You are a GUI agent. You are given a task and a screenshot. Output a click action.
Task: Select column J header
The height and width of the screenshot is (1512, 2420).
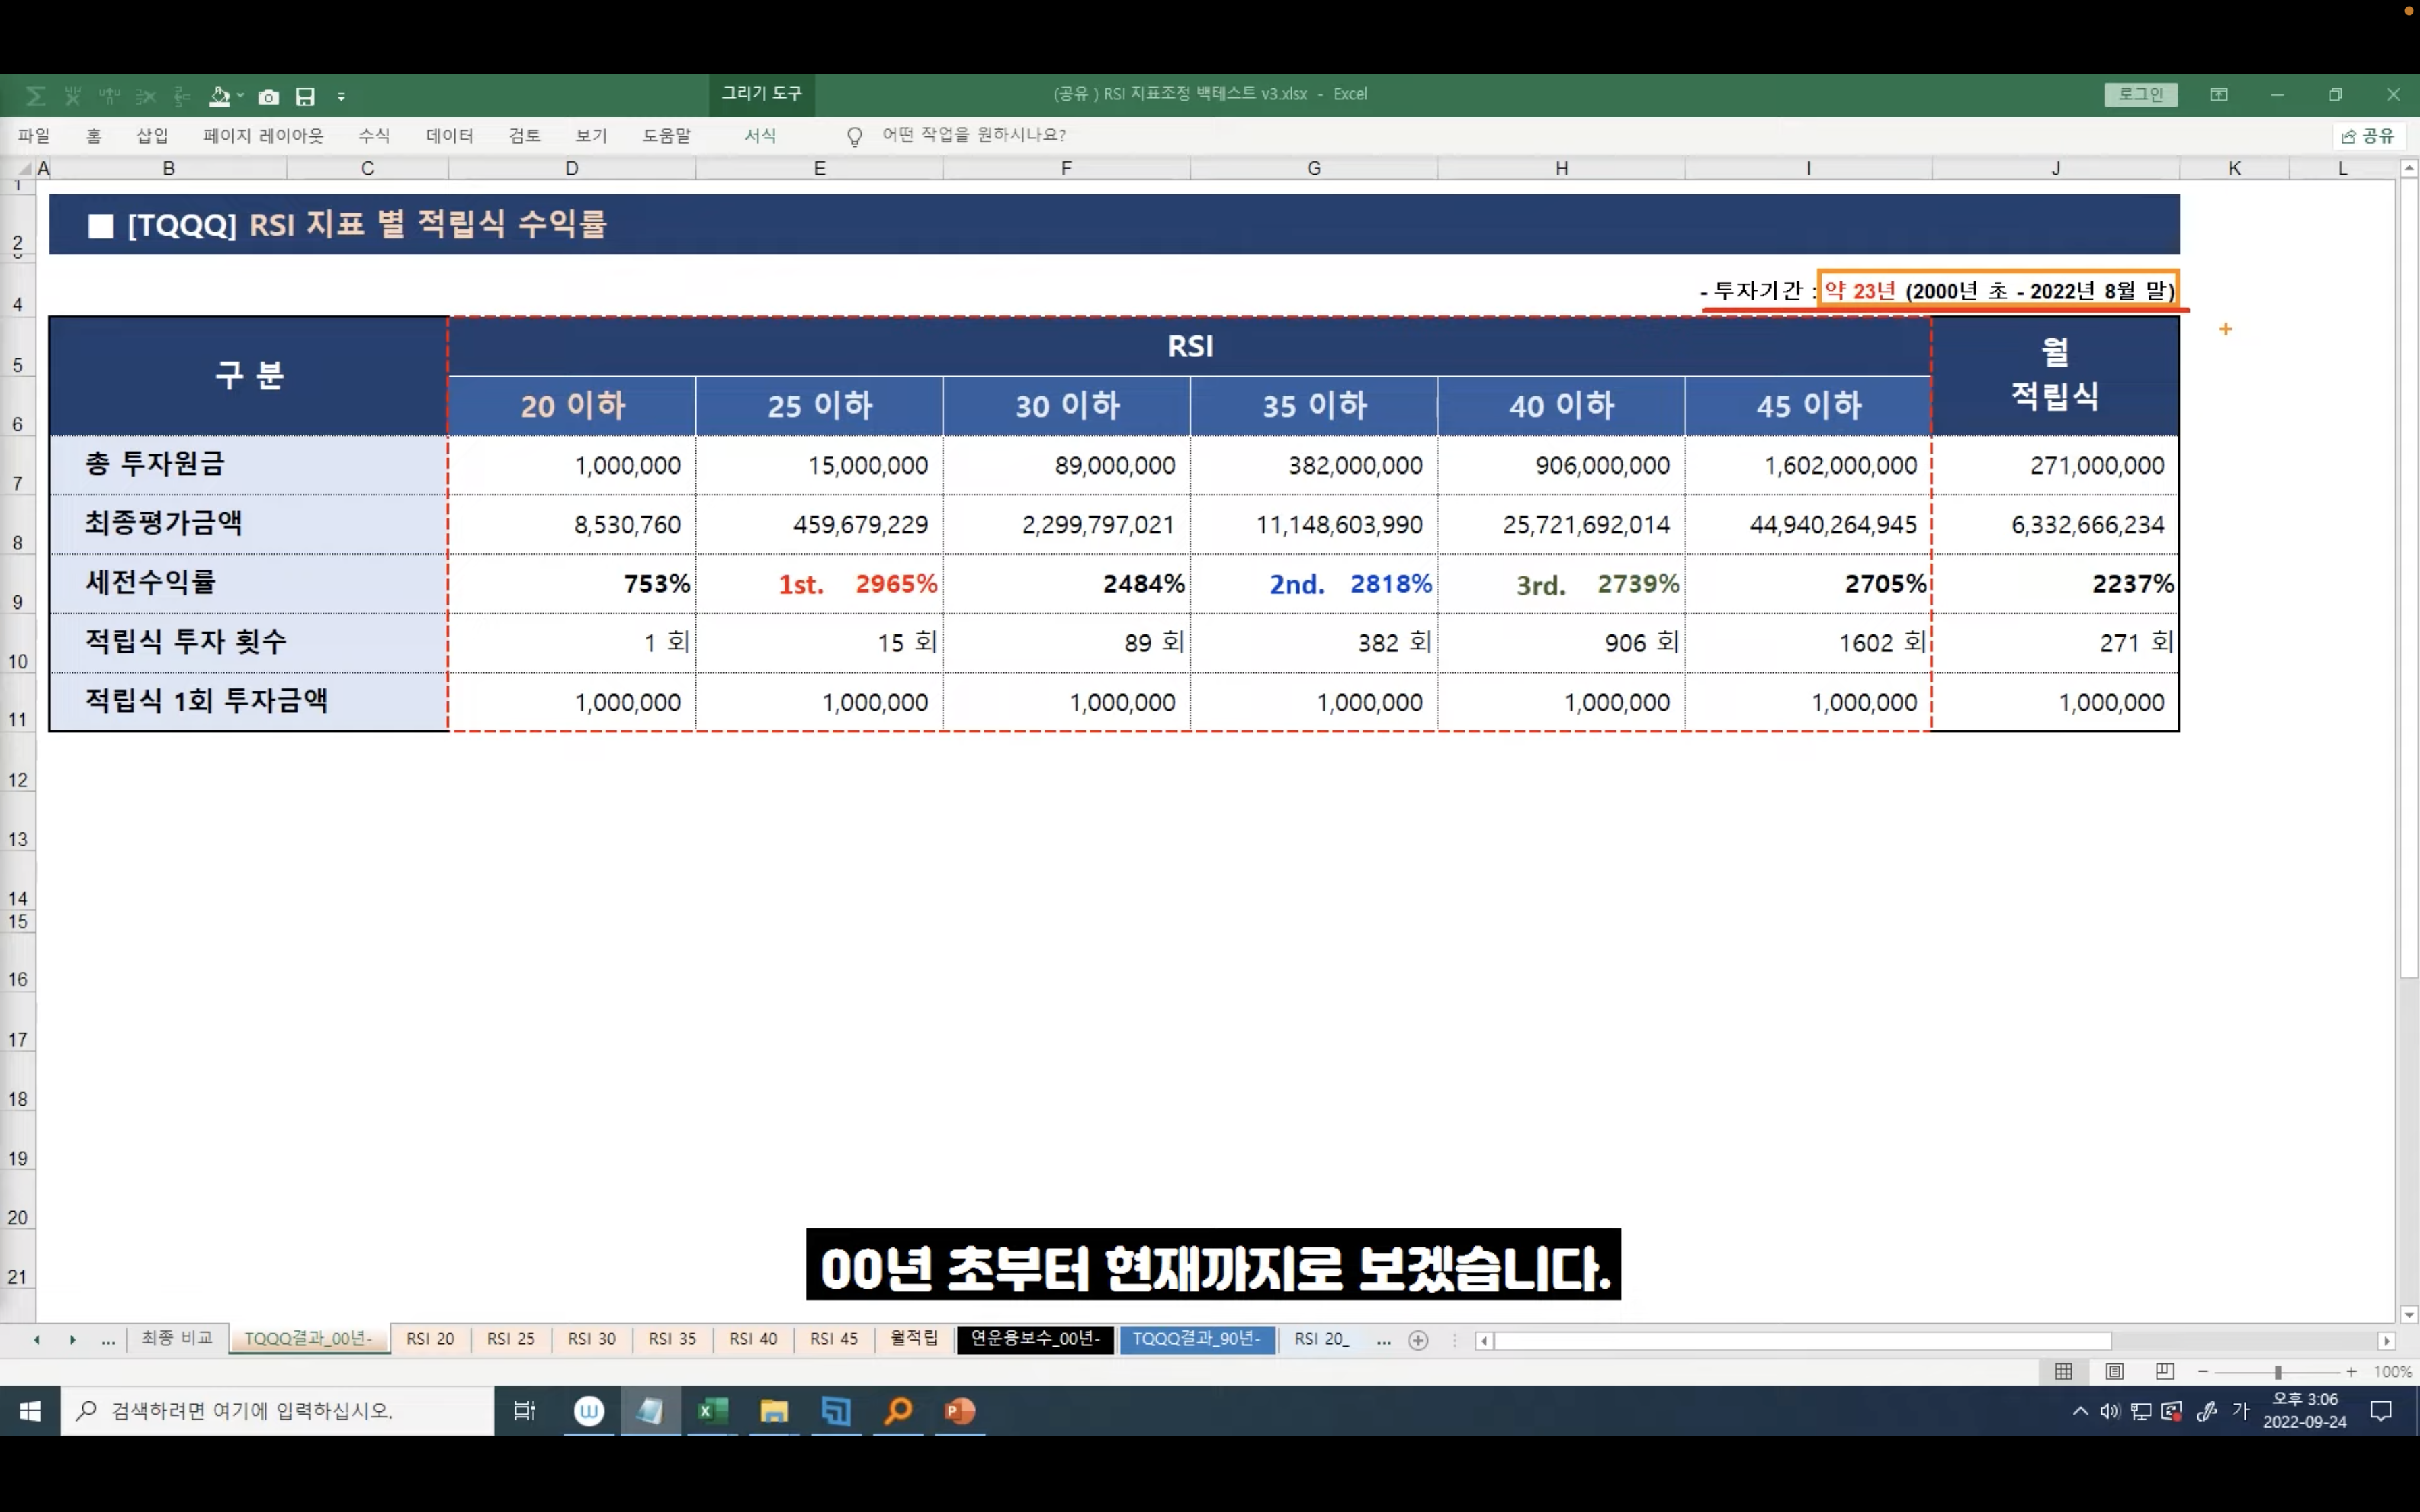(2055, 169)
